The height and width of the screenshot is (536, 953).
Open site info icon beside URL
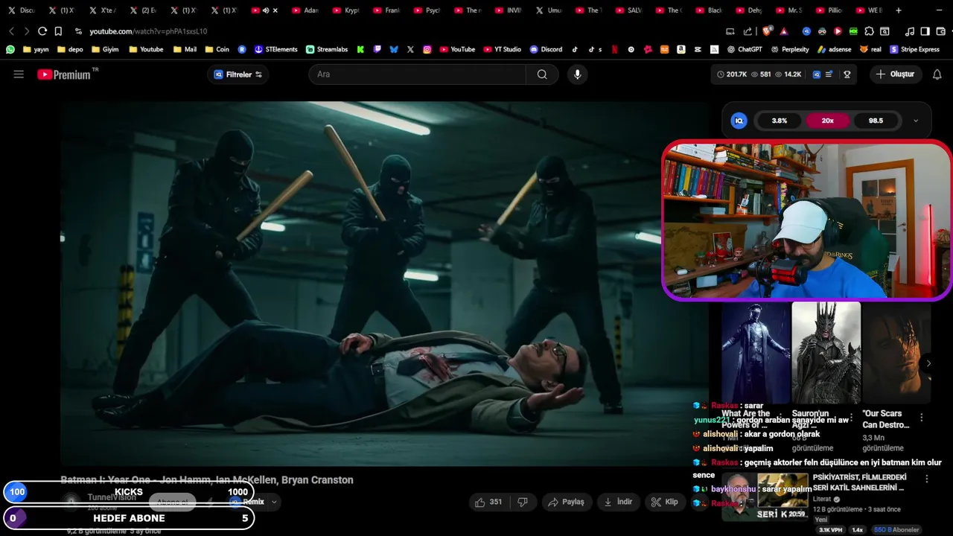pyautogui.click(x=78, y=31)
